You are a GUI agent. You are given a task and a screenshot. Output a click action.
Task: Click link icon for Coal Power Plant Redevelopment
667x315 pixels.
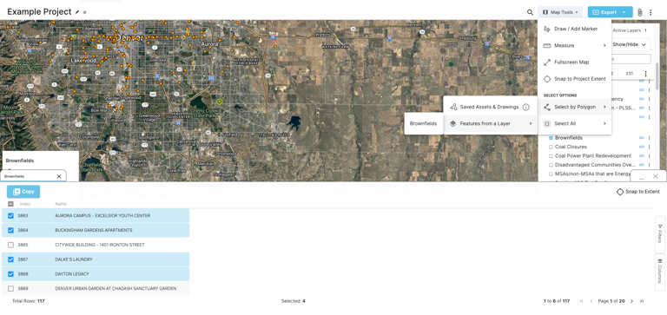(x=642, y=155)
